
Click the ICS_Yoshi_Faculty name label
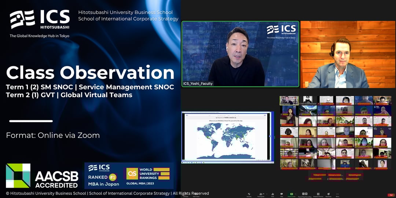click(198, 84)
